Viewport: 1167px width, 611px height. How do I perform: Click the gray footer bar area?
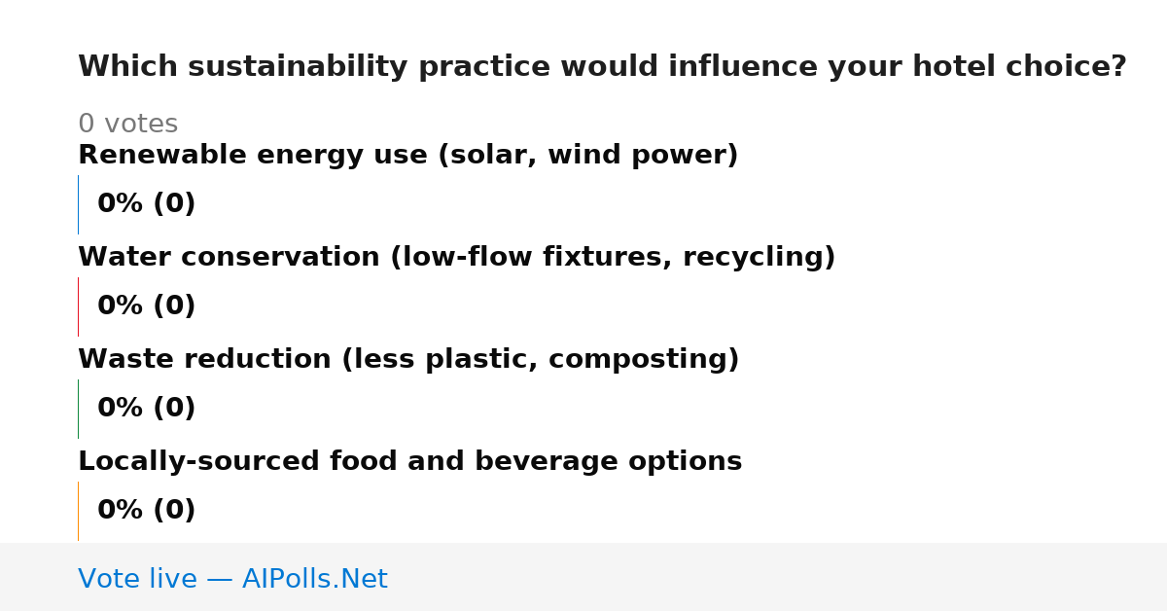[x=583, y=577]
